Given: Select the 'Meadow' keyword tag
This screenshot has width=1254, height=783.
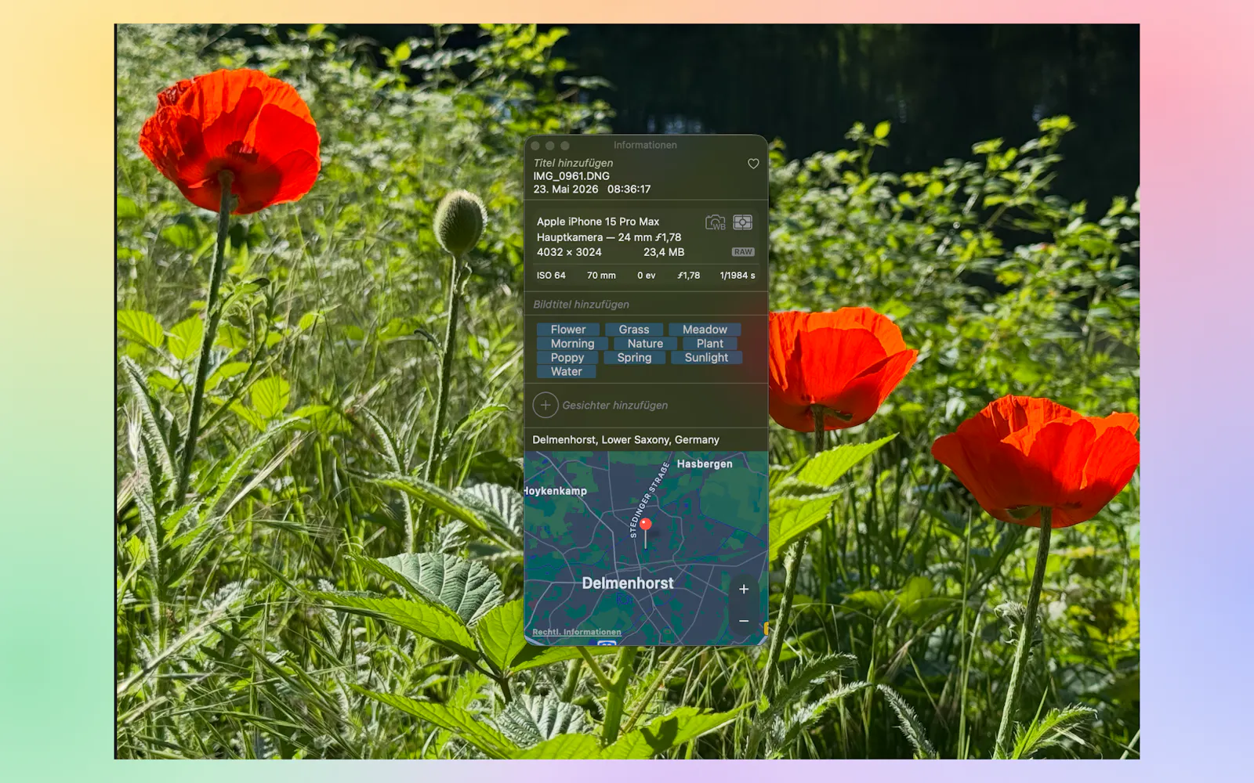Looking at the screenshot, I should coord(705,330).
